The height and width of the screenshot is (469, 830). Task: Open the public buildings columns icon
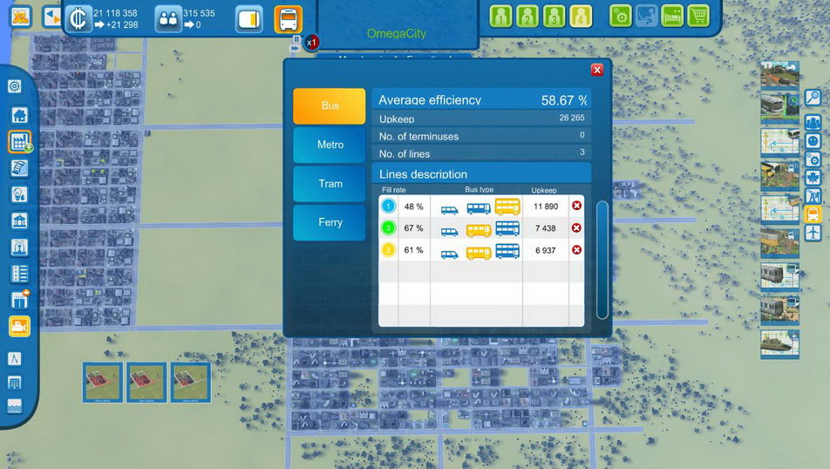tap(19, 221)
